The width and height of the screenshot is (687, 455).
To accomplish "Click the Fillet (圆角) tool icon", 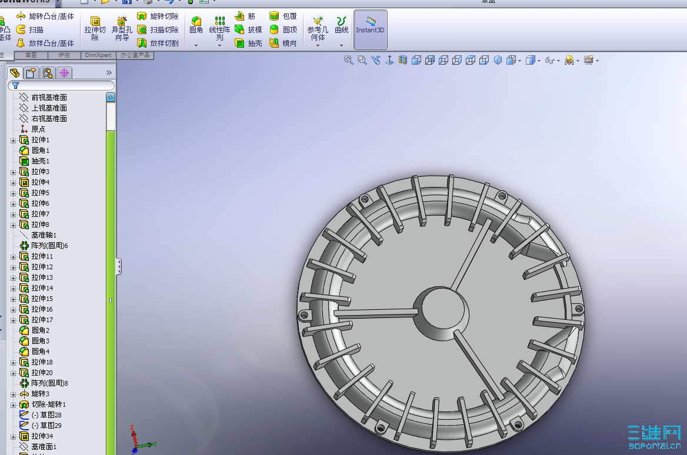I will (x=196, y=21).
